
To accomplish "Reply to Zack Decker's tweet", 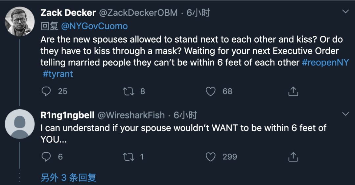I will point(46,91).
